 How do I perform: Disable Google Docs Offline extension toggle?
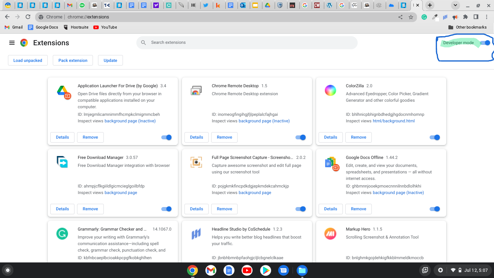[435, 209]
